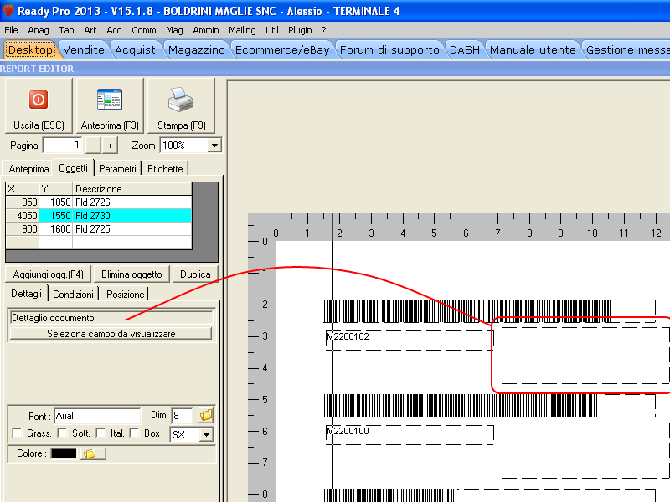Screen dimensions: 670x502
Task: Click Aggiungi ogg.(F4) button
Action: click(49, 274)
